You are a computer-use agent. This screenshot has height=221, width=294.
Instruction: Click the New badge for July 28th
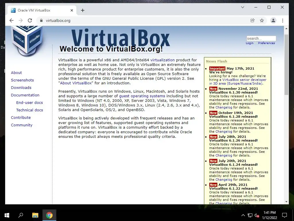point(213,137)
